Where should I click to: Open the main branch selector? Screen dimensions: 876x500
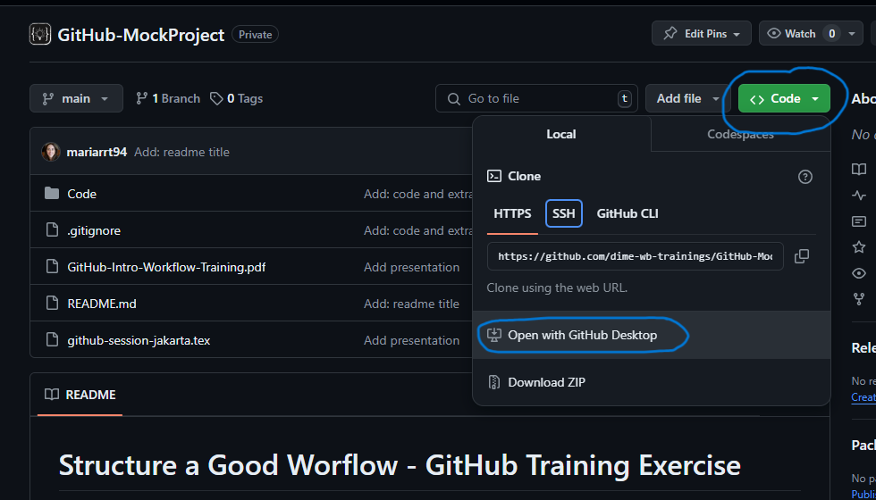pyautogui.click(x=76, y=98)
